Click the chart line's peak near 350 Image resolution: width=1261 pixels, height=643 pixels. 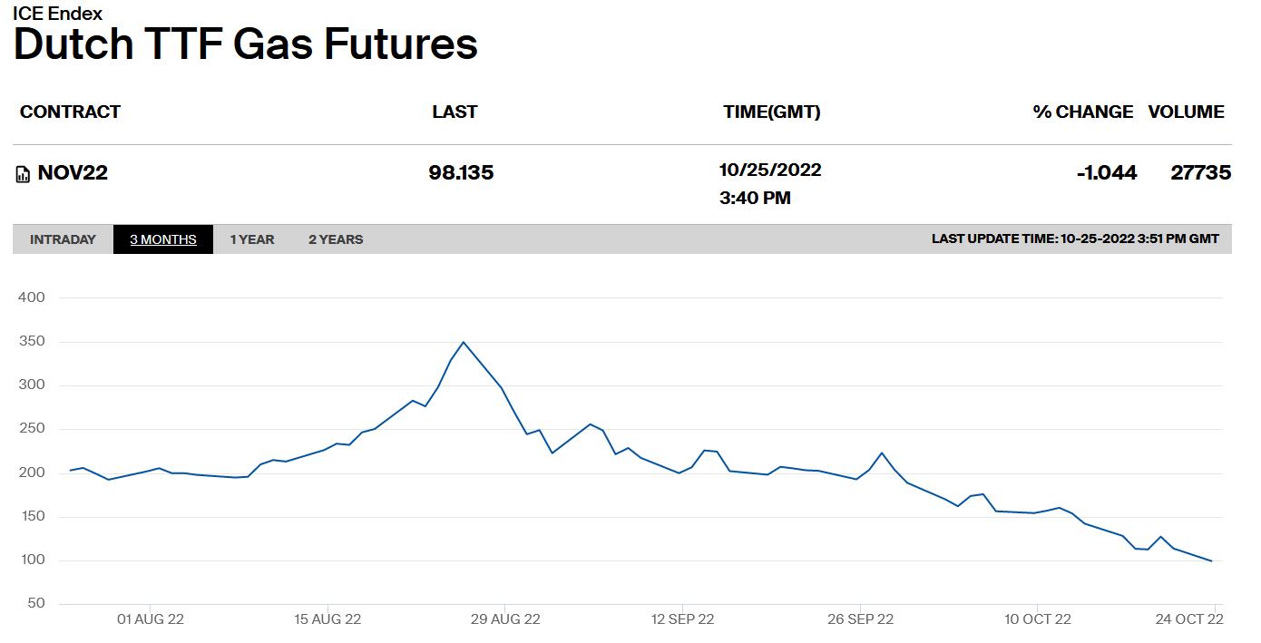[464, 342]
